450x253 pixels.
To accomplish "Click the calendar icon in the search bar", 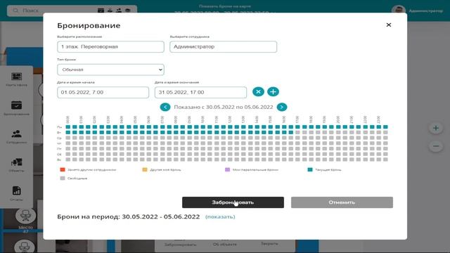I will pyautogui.click(x=101, y=11).
